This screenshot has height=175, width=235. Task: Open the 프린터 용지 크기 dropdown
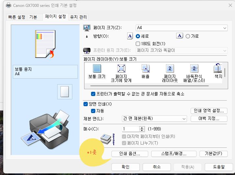[x=182, y=50]
